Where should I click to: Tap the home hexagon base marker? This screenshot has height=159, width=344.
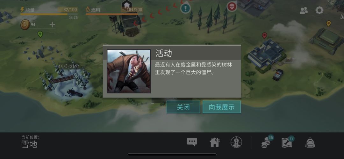126,5
